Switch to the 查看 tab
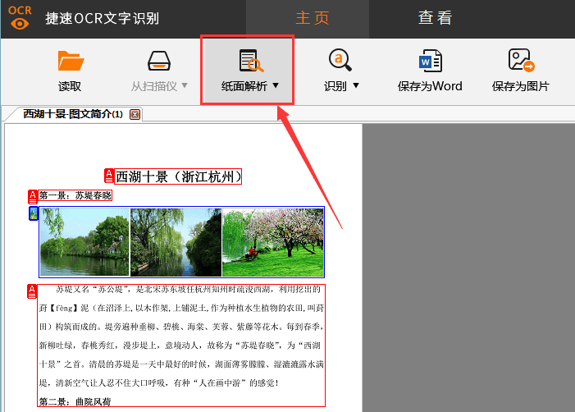The height and width of the screenshot is (412, 575). point(435,18)
